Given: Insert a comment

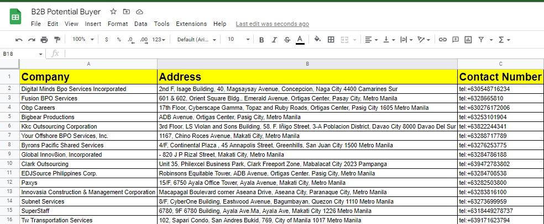Looking at the screenshot, I should coord(455,40).
